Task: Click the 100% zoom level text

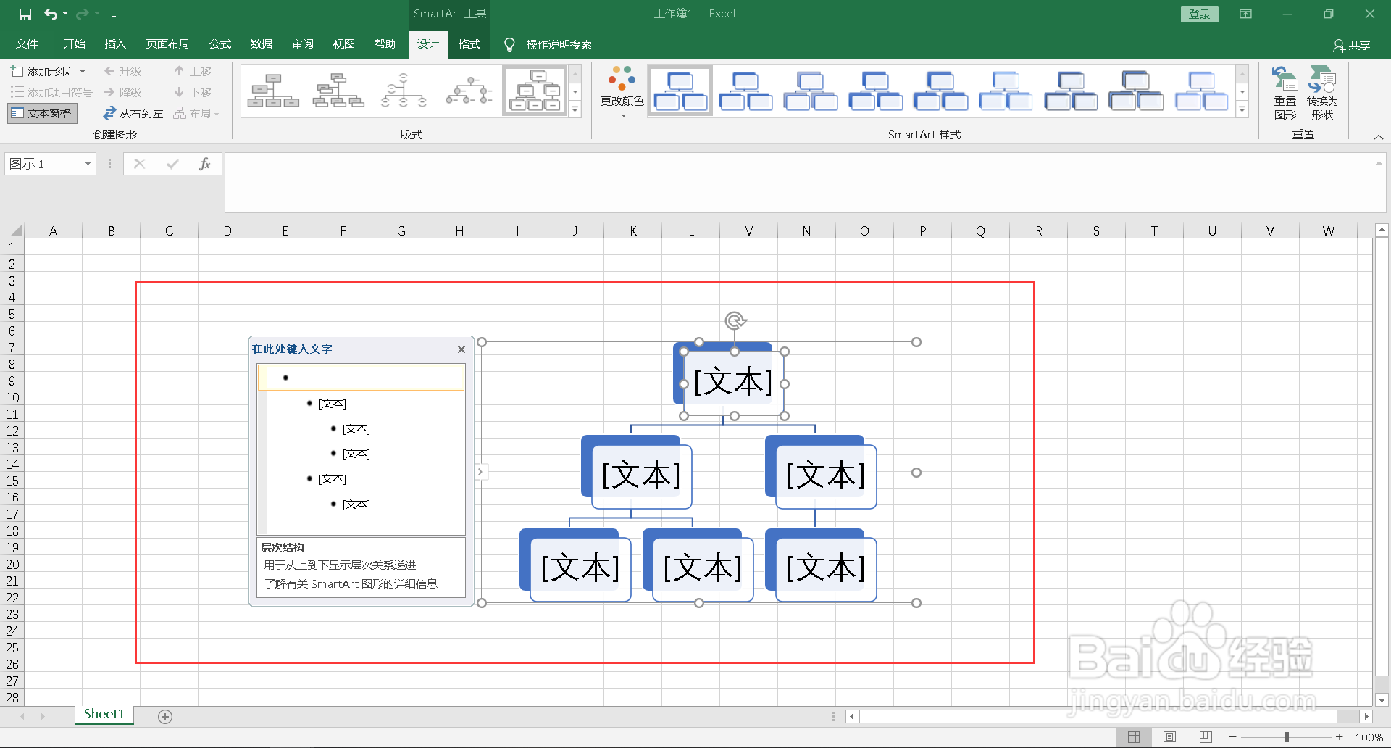Action: coord(1369,737)
